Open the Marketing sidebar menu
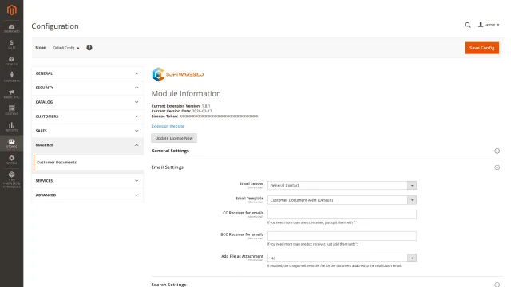 click(11, 94)
